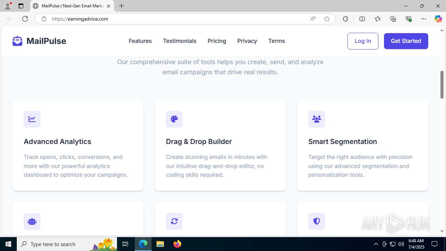446x251 pixels.
Task: Add this page to favorites star icon
Action: pos(327,19)
